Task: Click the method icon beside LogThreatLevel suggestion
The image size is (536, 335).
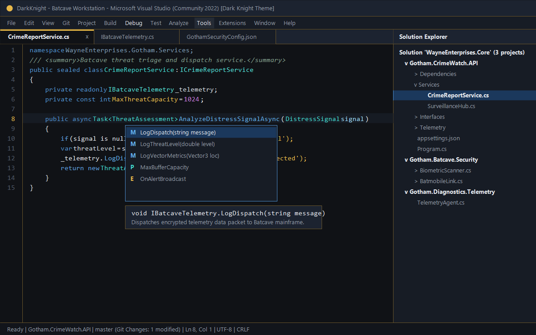Action: [133, 144]
